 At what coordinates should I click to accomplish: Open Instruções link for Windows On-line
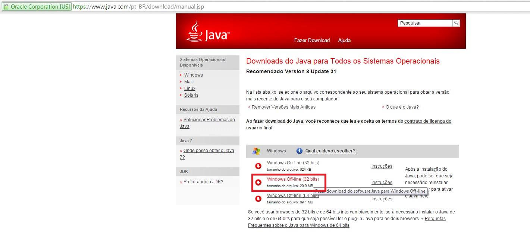(x=382, y=166)
